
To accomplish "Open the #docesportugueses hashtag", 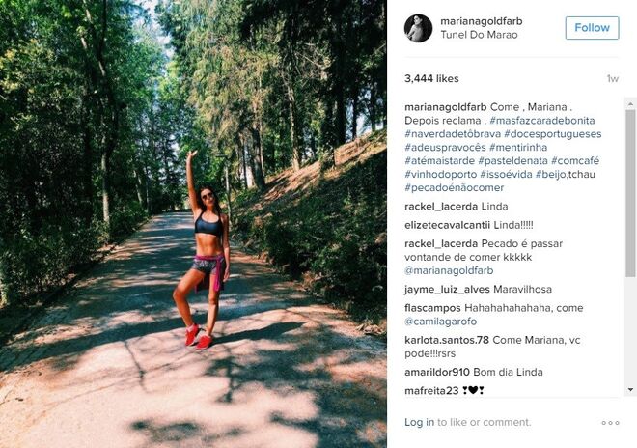I will click(552, 134).
